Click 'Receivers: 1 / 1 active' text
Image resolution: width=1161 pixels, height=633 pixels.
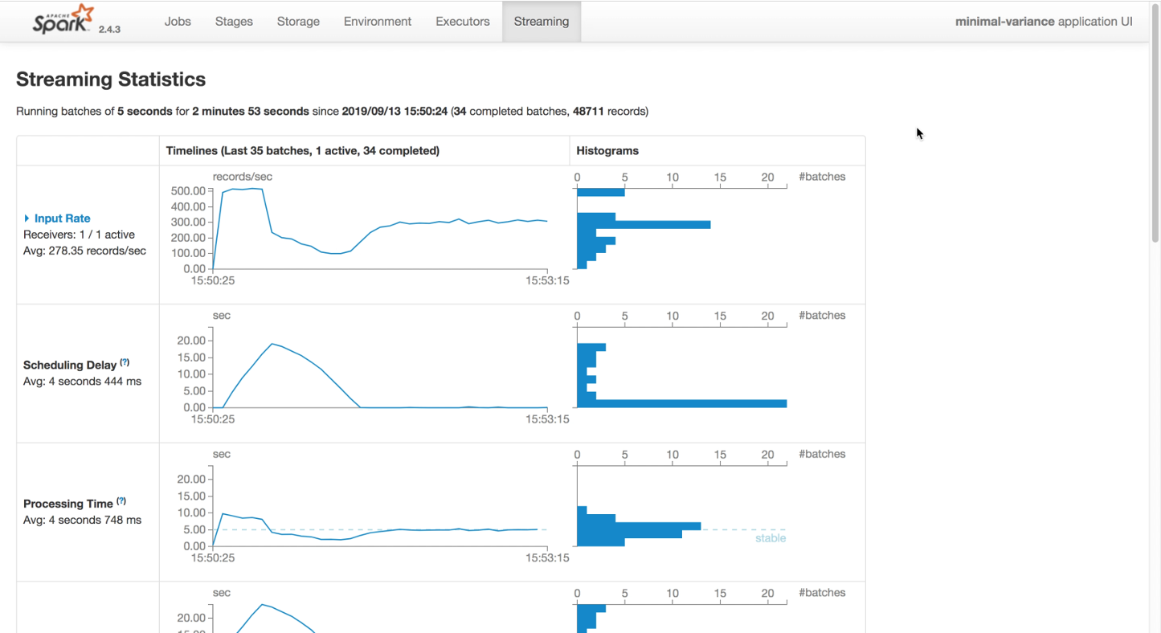click(x=80, y=235)
